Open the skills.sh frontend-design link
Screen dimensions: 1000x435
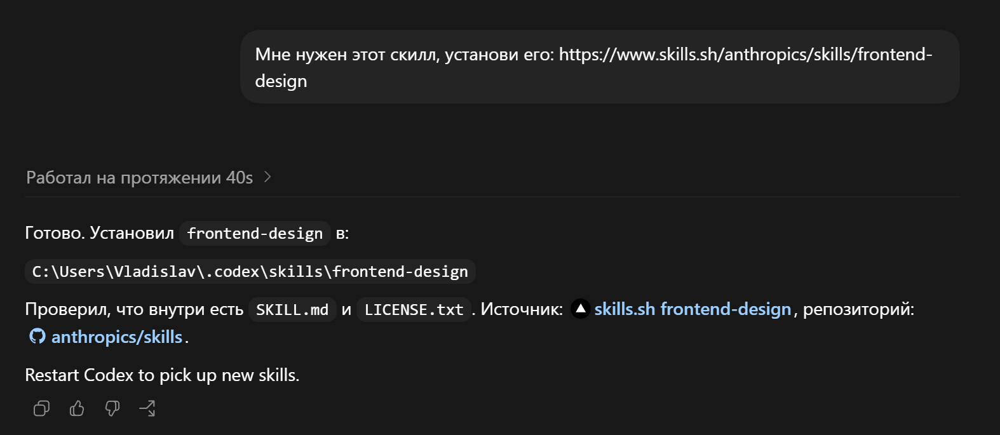693,309
